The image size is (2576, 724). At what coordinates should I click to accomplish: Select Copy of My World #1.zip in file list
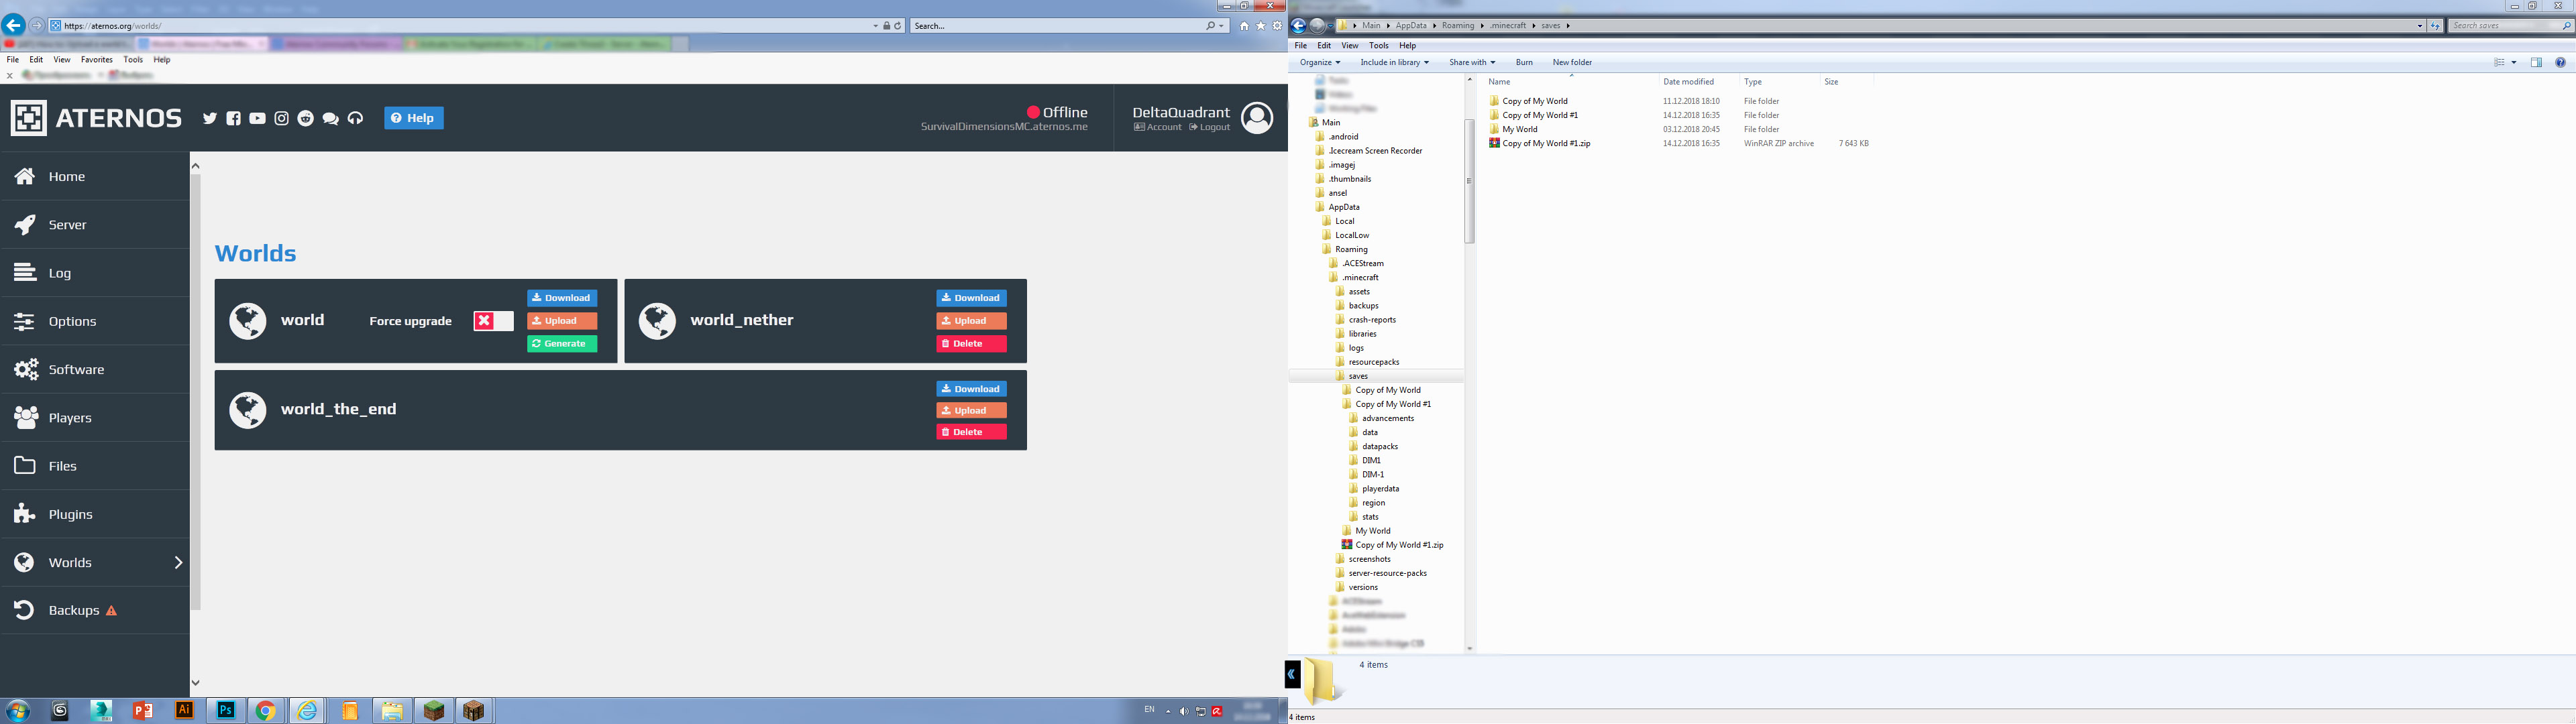coord(1546,144)
